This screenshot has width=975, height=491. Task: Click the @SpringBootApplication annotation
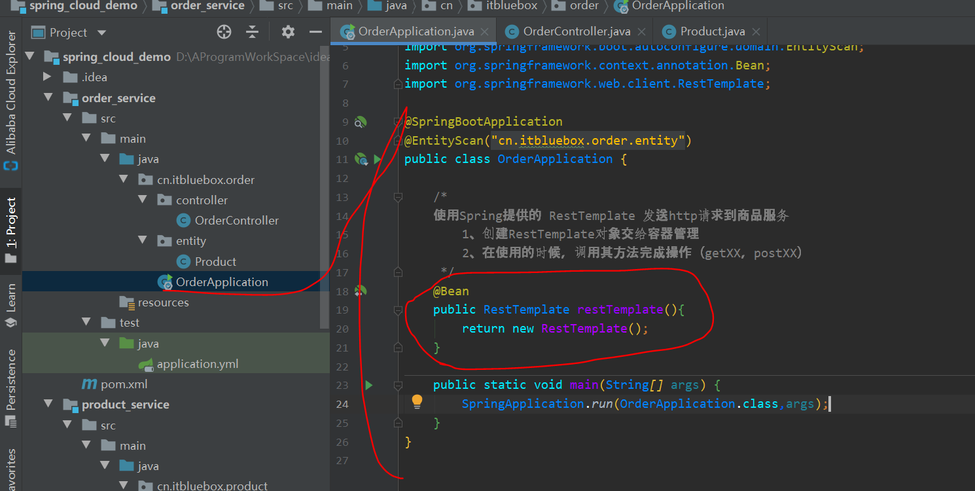tap(483, 122)
